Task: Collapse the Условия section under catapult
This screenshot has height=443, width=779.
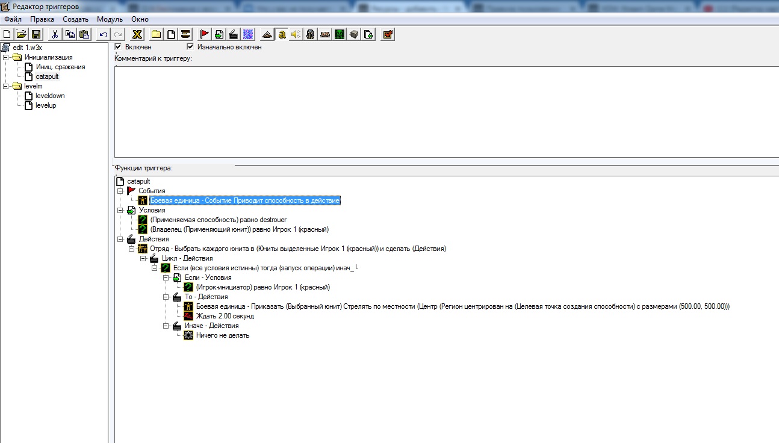Action: (x=120, y=210)
